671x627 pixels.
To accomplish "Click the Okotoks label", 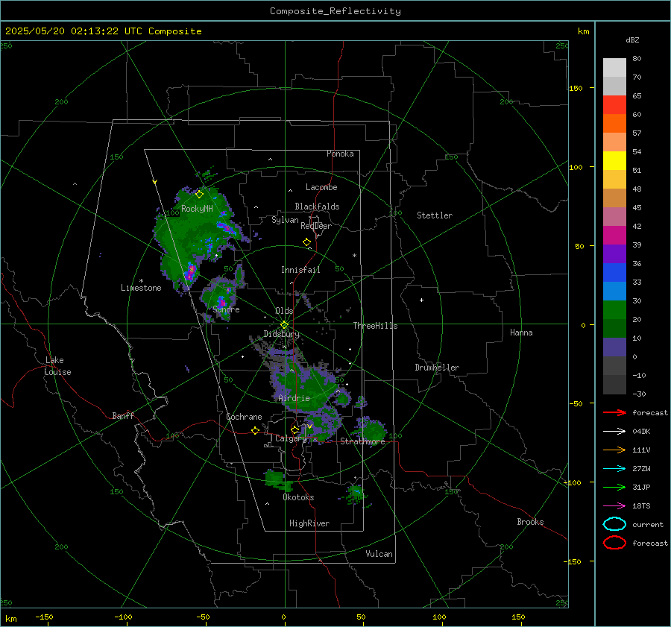I will [x=298, y=497].
